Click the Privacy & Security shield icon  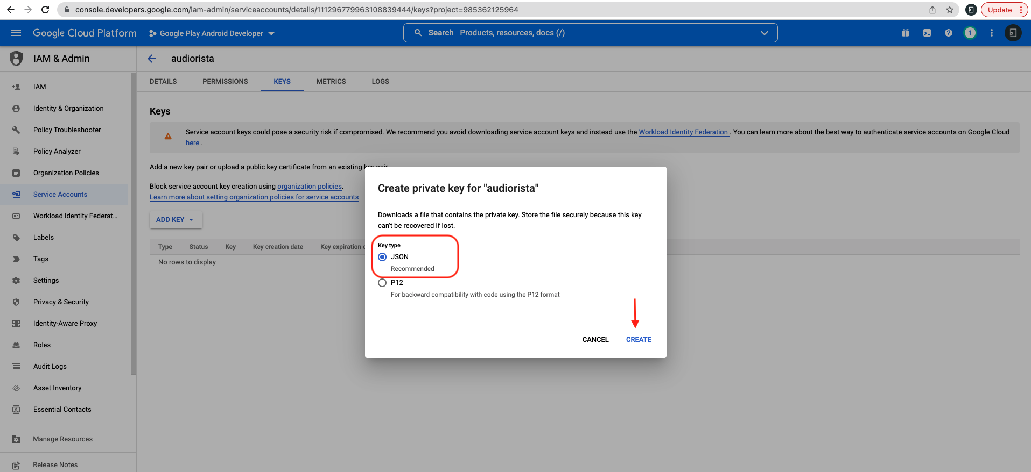[16, 302]
